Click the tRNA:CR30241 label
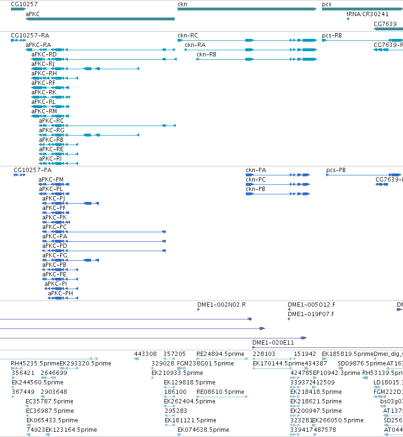Screen dimensions: 403x437 (x=367, y=14)
